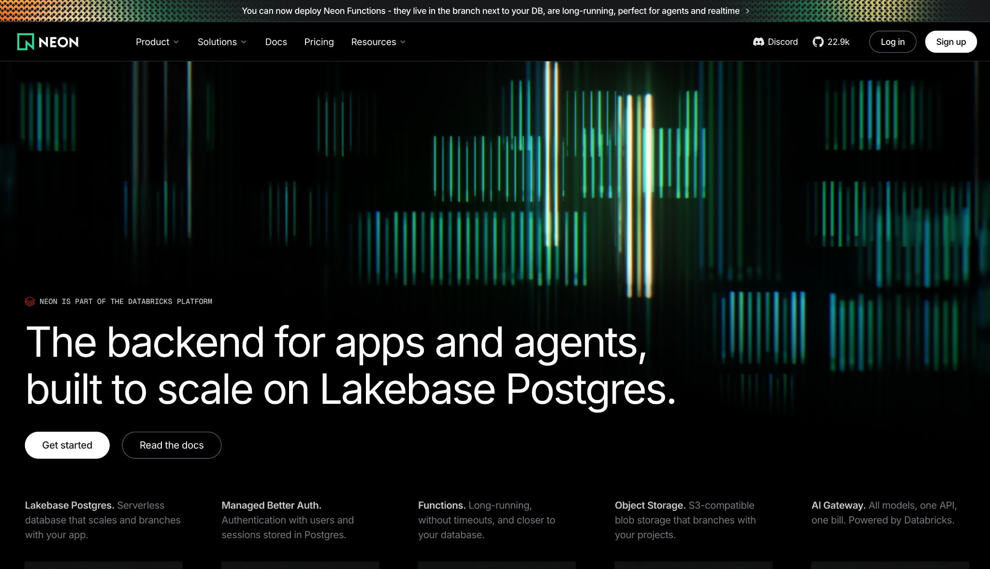This screenshot has height=569, width=990.
Task: Select the AI Gateway feature description
Action: [884, 513]
